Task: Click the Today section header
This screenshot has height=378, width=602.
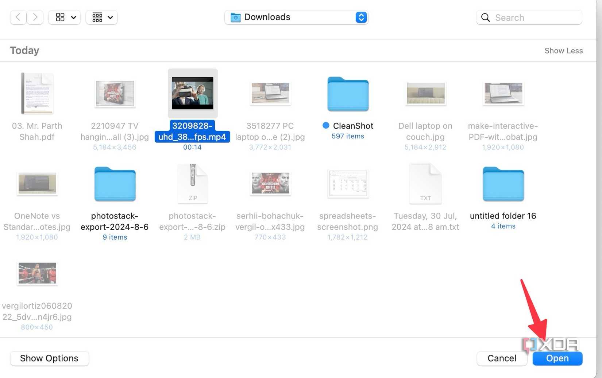Action: [x=24, y=50]
